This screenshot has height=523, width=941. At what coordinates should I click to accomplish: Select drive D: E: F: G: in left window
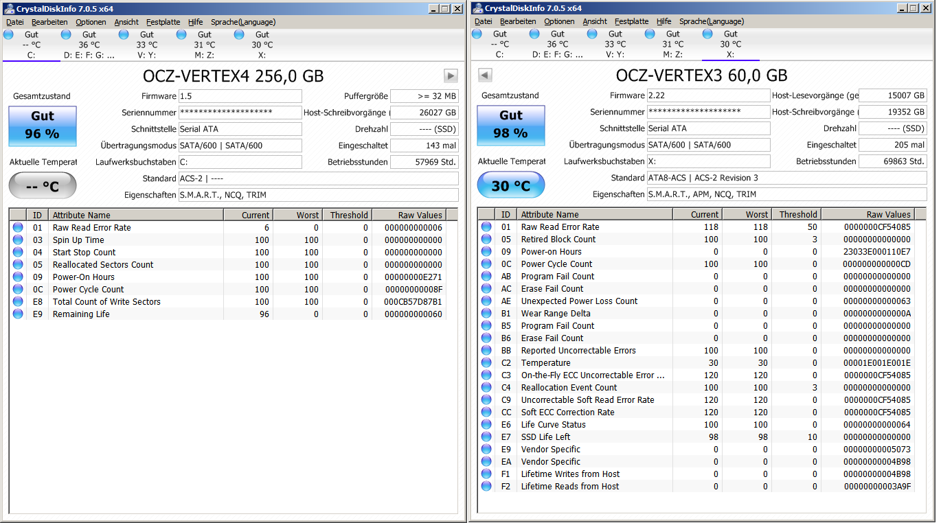[x=89, y=45]
